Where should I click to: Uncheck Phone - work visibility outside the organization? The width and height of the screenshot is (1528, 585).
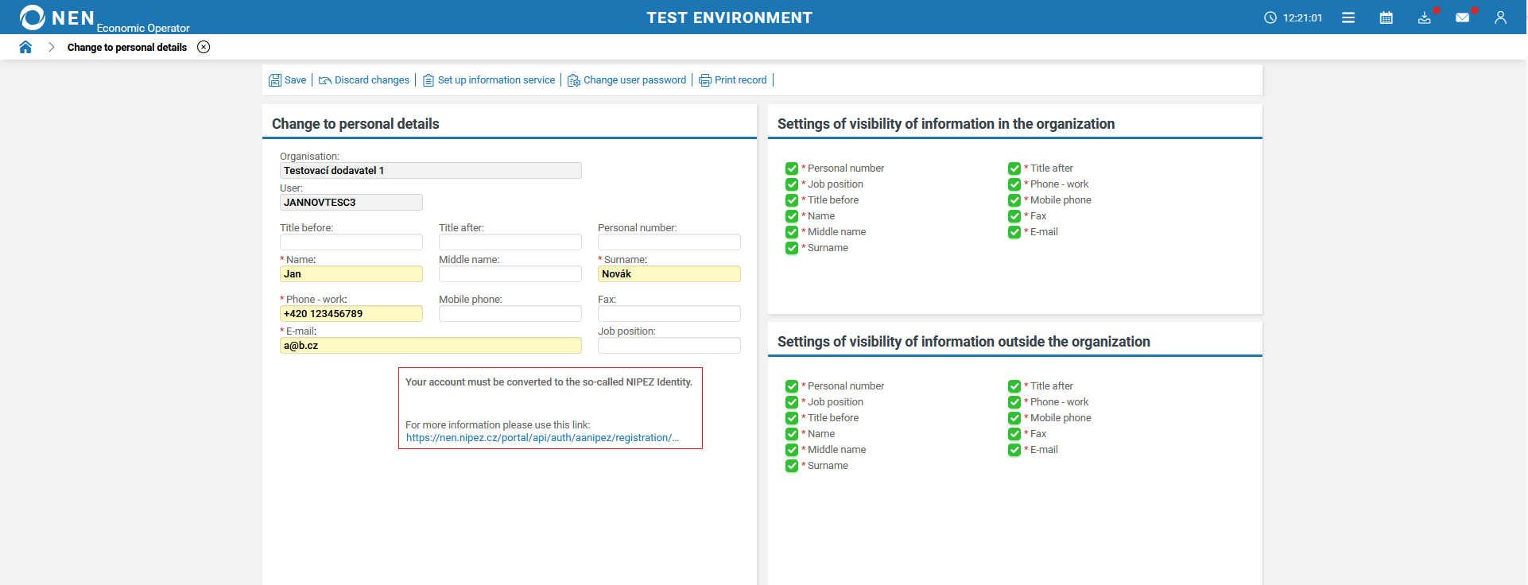coord(1014,402)
